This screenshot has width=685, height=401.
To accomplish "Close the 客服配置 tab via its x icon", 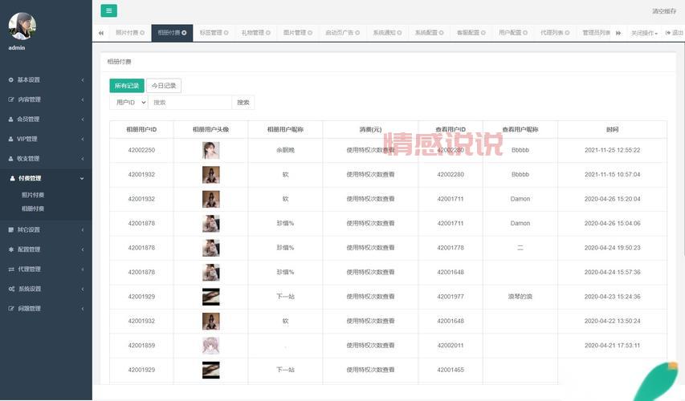I will point(483,33).
